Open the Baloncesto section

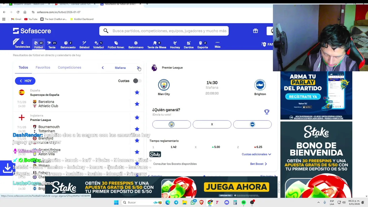(68, 45)
